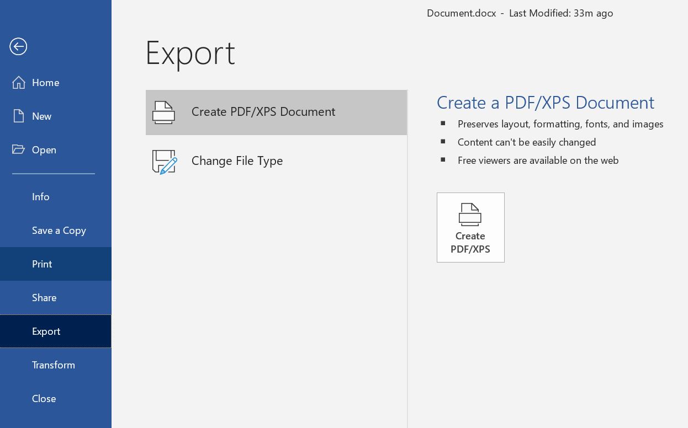Open the Print page

(42, 264)
